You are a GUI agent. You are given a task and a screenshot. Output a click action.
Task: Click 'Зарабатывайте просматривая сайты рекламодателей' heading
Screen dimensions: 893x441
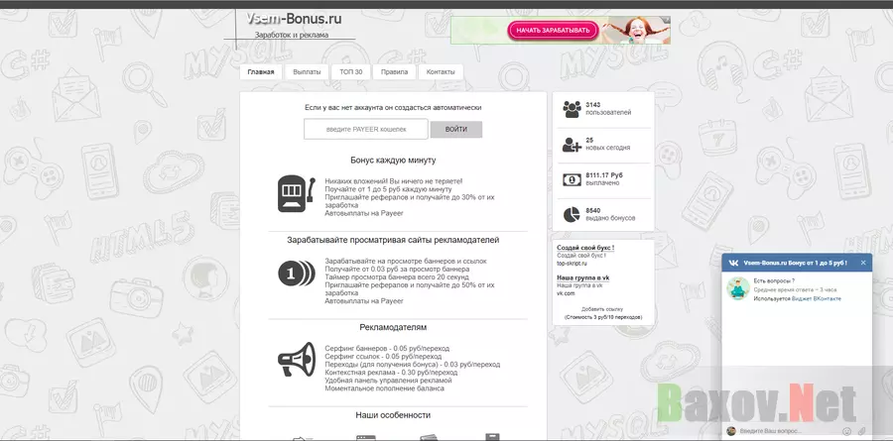coord(393,240)
